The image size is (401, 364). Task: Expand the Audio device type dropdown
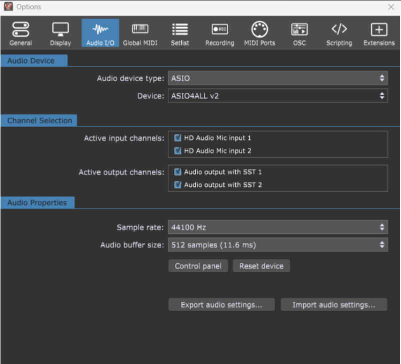pyautogui.click(x=278, y=78)
